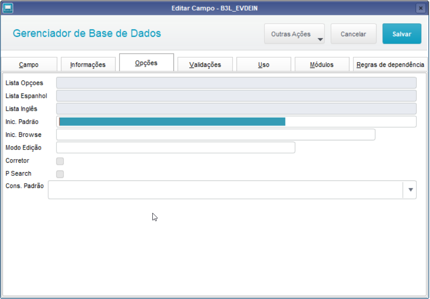Go to the Validações tab
Image resolution: width=430 pixels, height=299 pixels.
205,65
